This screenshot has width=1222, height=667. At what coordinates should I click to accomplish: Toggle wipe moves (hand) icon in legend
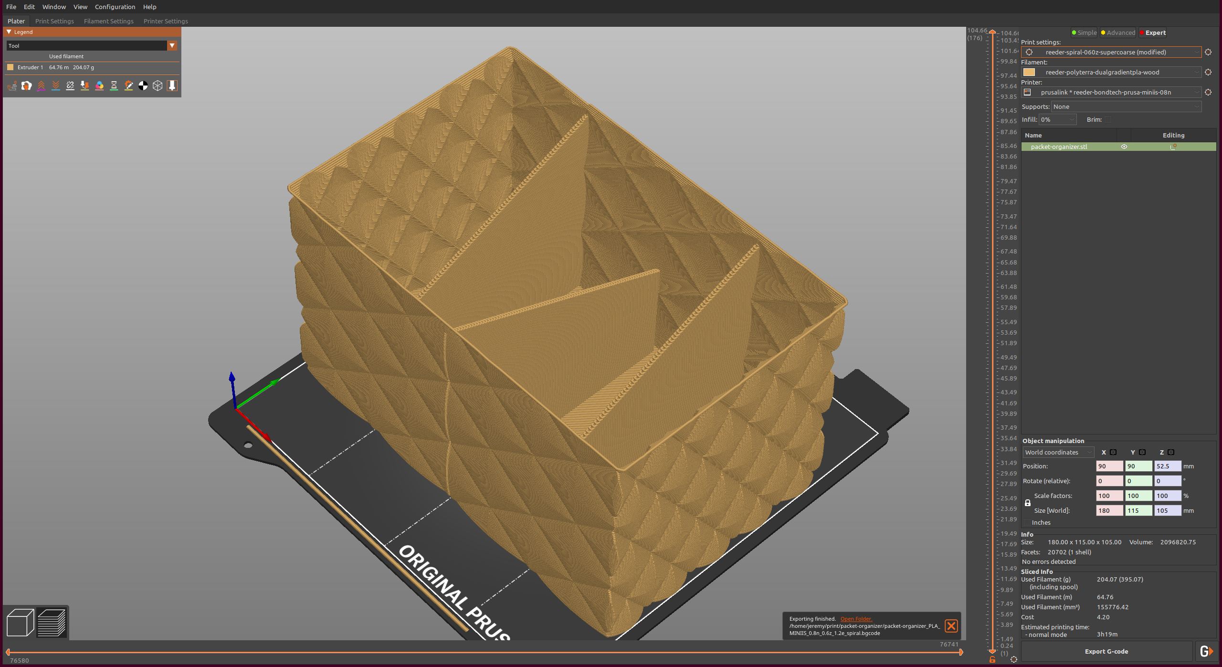click(27, 85)
